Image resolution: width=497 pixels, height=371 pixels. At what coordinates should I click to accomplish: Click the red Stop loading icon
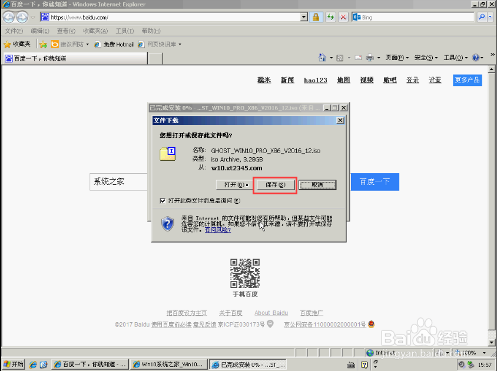click(343, 17)
